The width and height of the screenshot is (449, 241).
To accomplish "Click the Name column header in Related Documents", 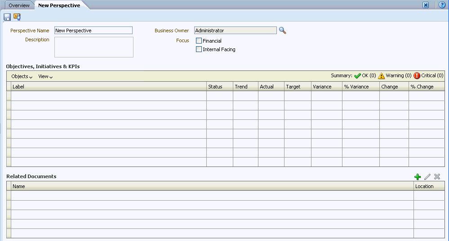I will pyautogui.click(x=212, y=186).
